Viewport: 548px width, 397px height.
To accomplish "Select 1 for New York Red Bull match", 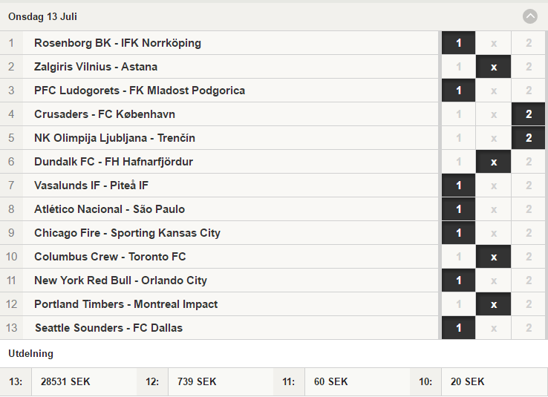I will tap(458, 280).
